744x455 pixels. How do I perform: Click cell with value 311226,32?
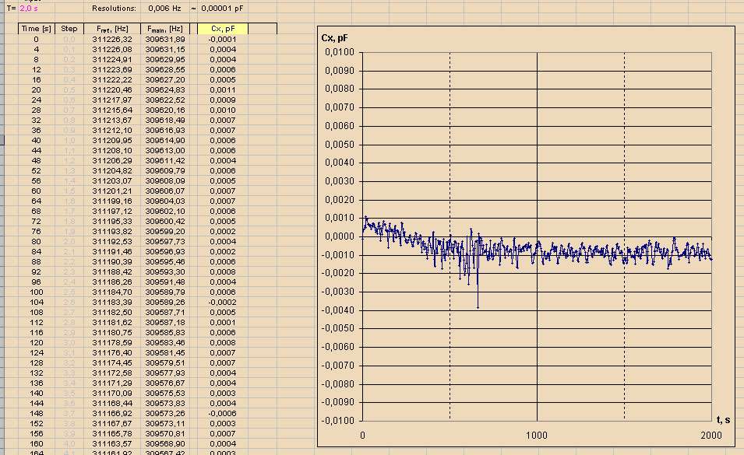pyautogui.click(x=112, y=40)
